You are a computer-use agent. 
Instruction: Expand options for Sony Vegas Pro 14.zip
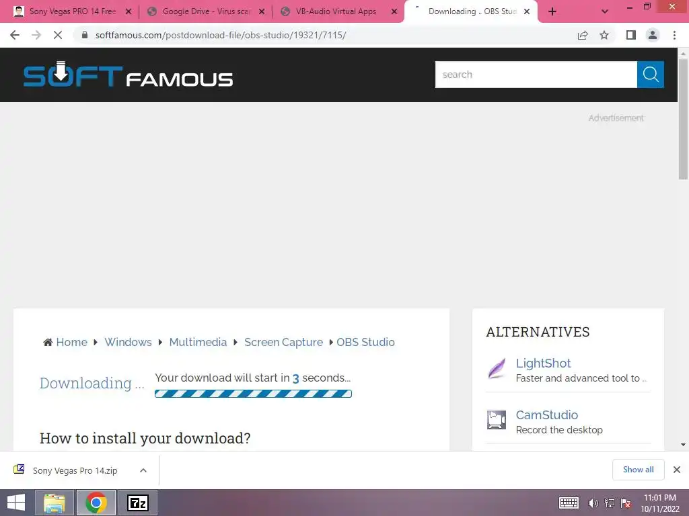[143, 470]
